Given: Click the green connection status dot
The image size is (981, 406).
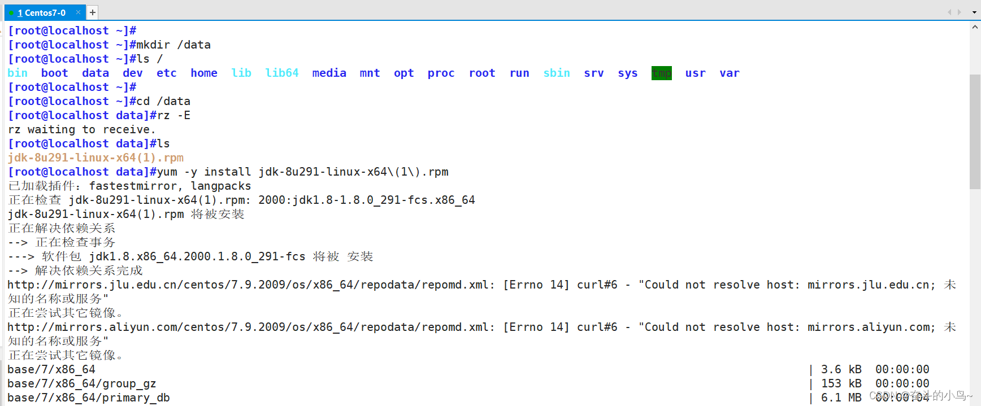Looking at the screenshot, I should click(x=11, y=13).
